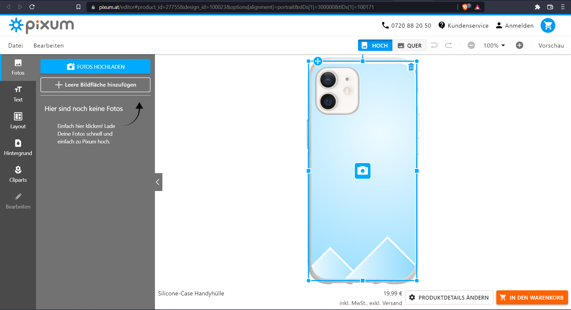Click the zoom in plus button
The height and width of the screenshot is (310, 571).
click(520, 46)
